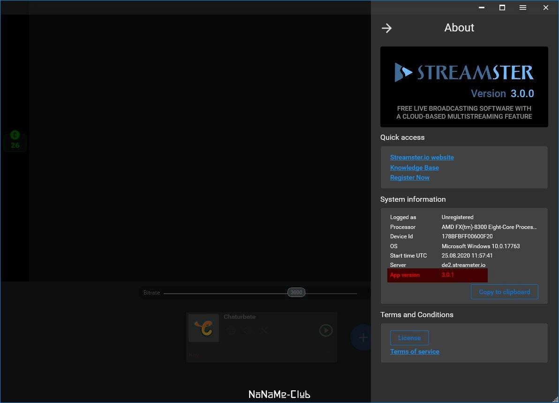Maximize the Streamster window
Screen dimensions: 559x403
[502, 8]
